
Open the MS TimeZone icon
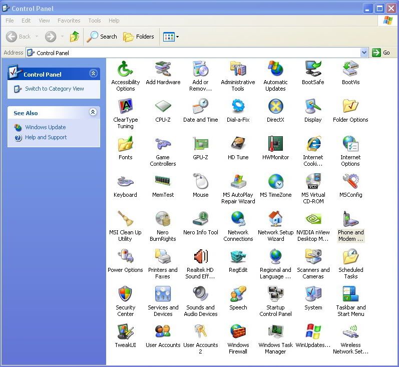pos(275,181)
